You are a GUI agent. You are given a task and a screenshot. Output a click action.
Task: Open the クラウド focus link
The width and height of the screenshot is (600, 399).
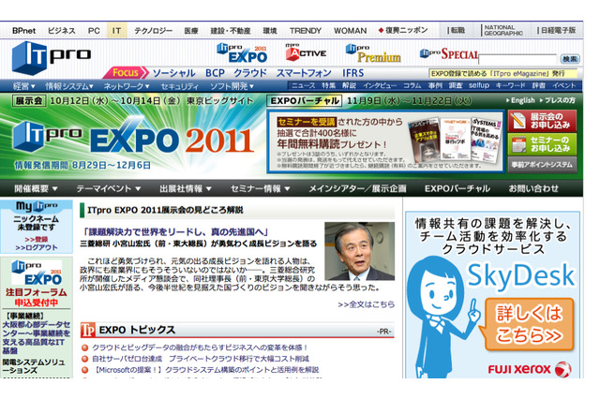coord(250,73)
